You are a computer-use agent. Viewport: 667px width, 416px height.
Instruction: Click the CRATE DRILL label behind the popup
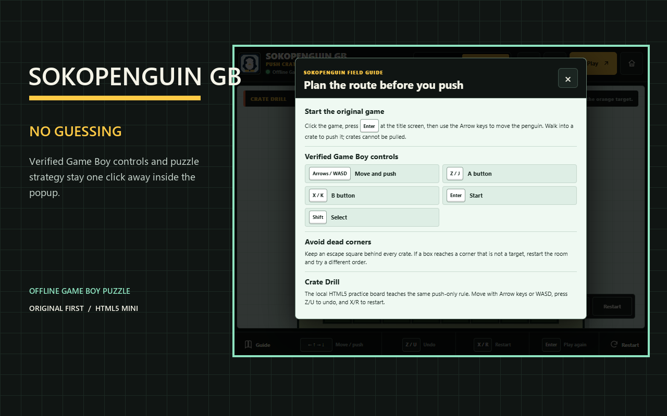tap(268, 99)
